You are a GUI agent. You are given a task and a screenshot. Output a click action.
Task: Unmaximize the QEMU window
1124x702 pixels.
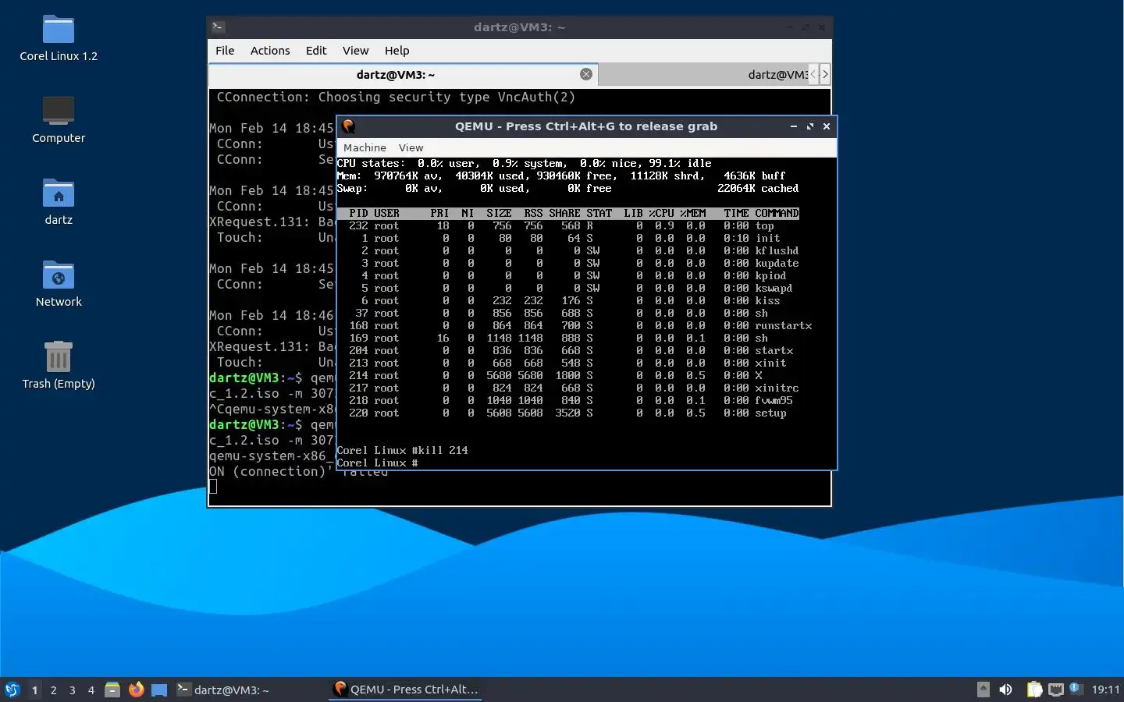(x=810, y=126)
